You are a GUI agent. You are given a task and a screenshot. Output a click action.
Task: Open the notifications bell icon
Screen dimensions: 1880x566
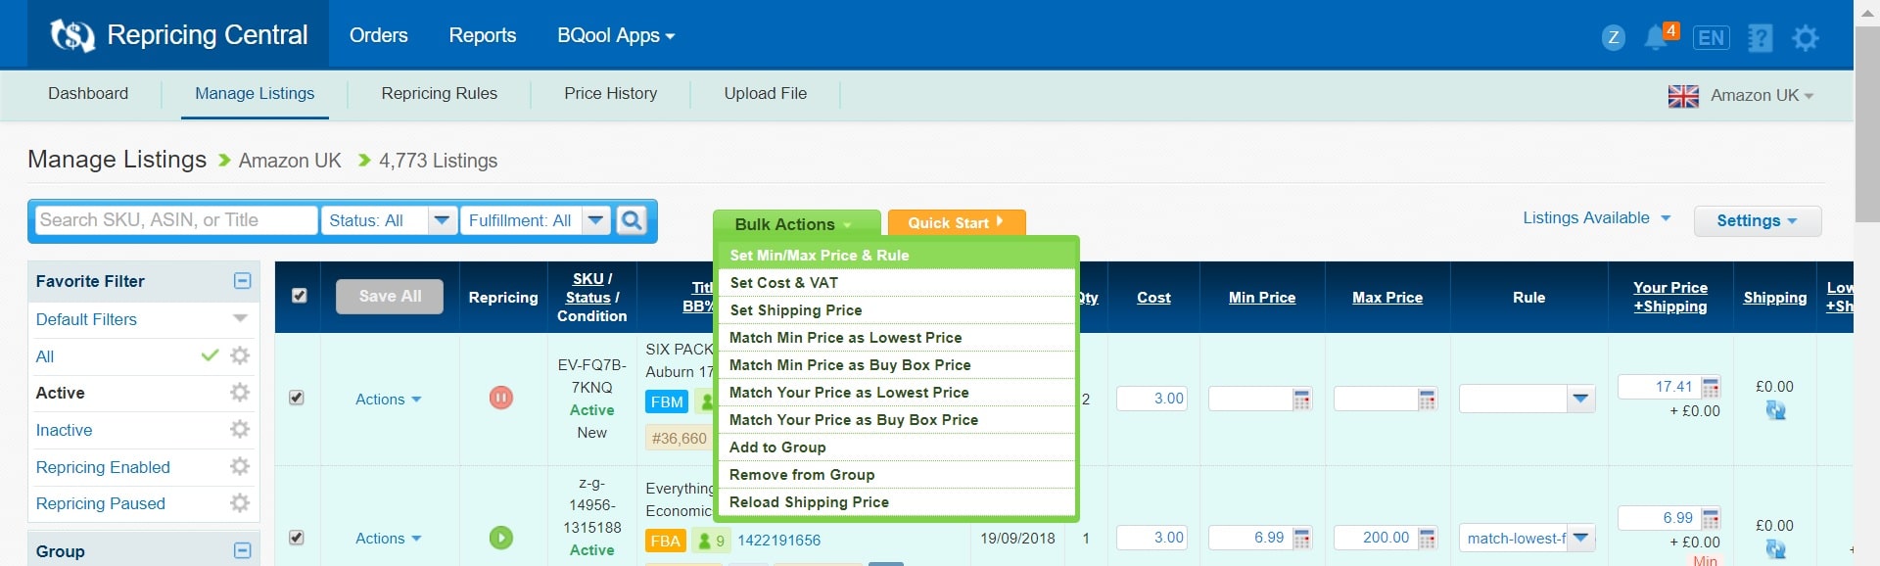coord(1657,37)
